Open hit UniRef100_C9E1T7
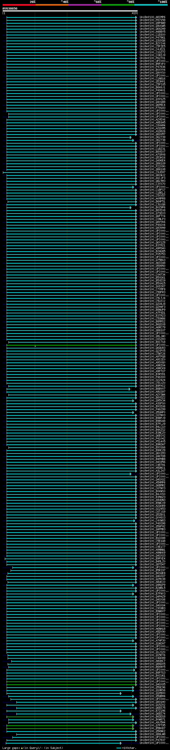The width and height of the screenshot is (170, 750). (x=152, y=547)
